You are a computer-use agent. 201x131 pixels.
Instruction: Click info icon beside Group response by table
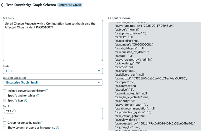click(42, 123)
